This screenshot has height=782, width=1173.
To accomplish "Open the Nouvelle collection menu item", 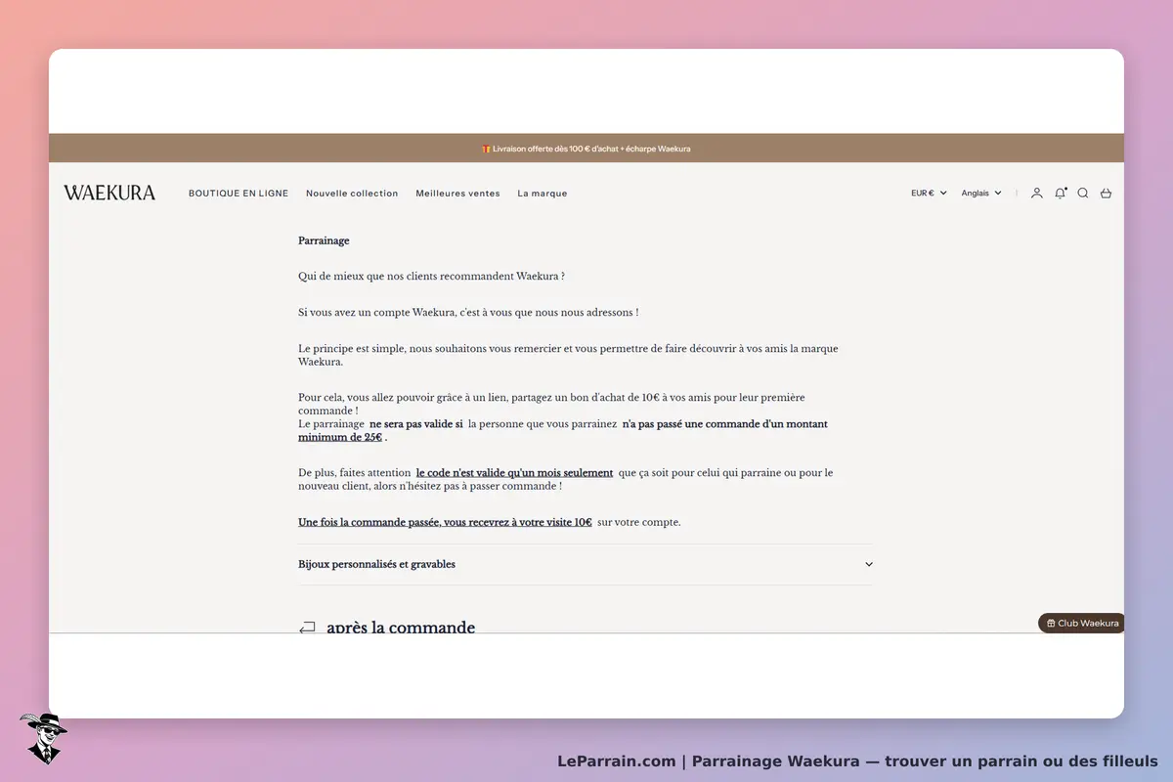I will pyautogui.click(x=352, y=194).
